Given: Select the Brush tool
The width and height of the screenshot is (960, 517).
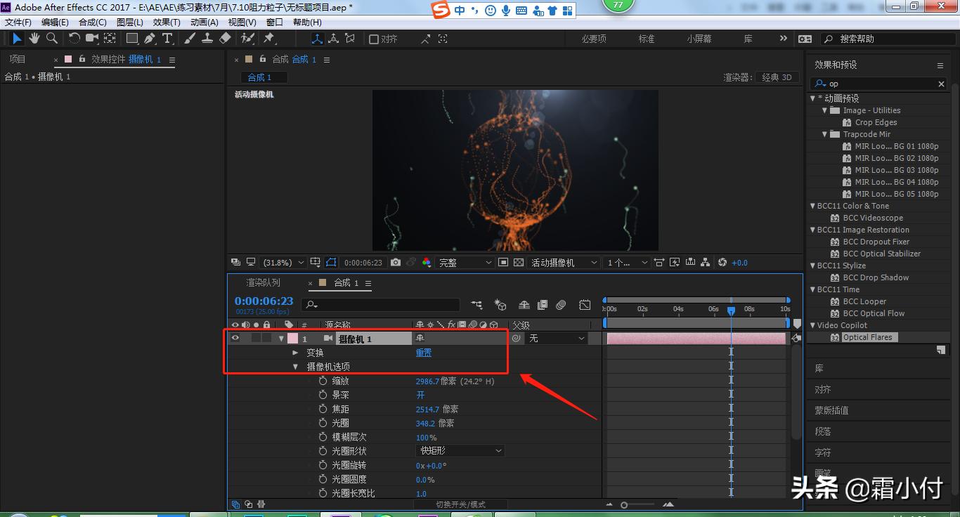Looking at the screenshot, I should 190,39.
